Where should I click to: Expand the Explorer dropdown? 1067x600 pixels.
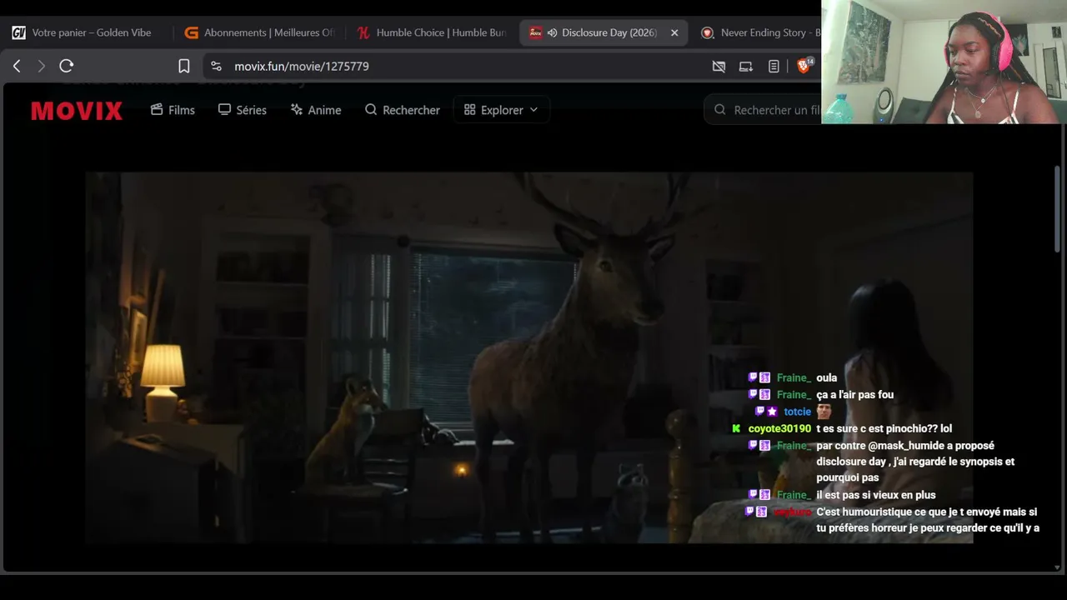click(x=501, y=110)
